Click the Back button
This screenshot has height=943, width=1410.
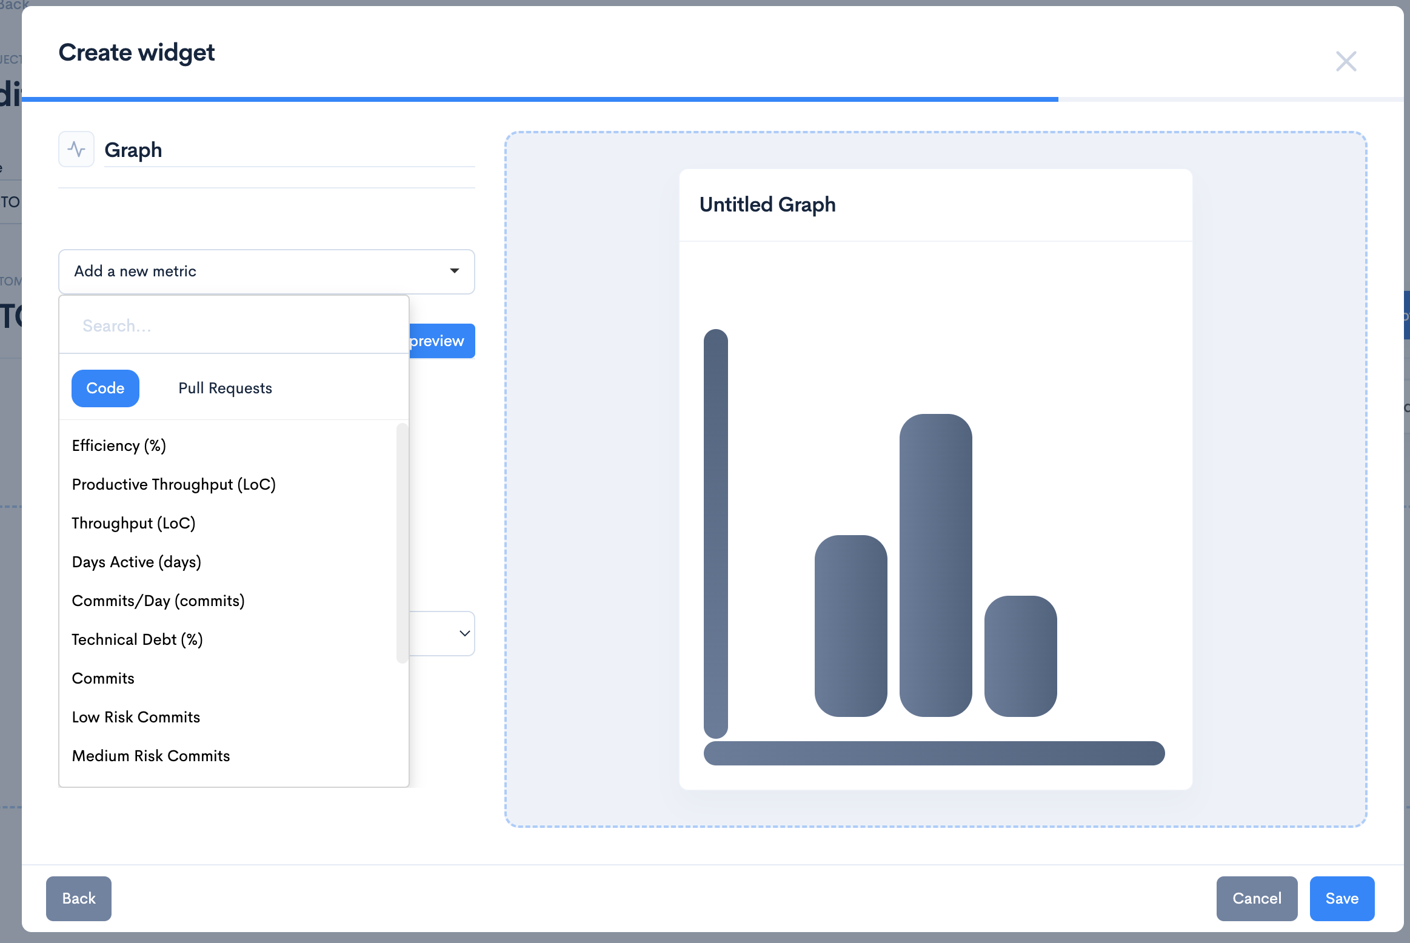coord(79,898)
